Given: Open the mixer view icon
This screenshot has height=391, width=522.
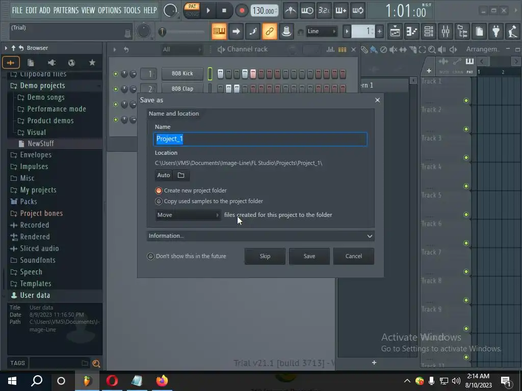Looking at the screenshot, I should pos(446,32).
